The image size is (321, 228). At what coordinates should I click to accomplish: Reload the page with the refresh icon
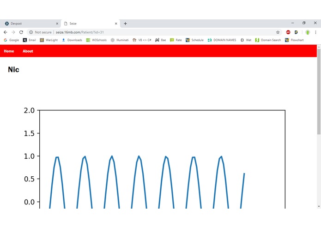(21, 32)
